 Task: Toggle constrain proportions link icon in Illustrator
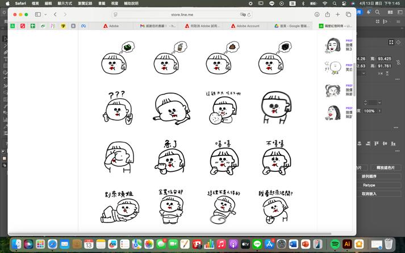[399, 62]
